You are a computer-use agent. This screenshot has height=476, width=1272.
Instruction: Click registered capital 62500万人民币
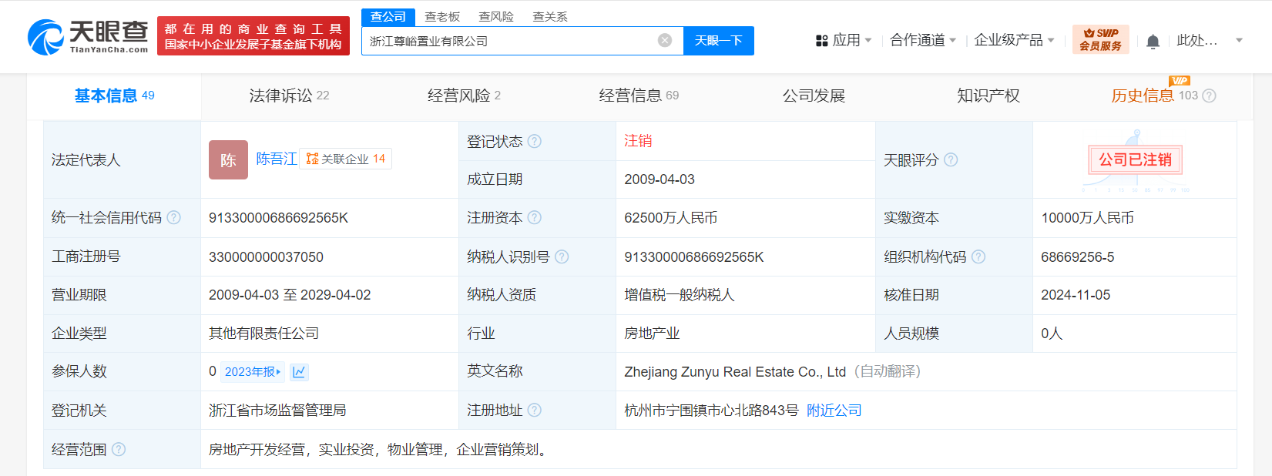(670, 218)
